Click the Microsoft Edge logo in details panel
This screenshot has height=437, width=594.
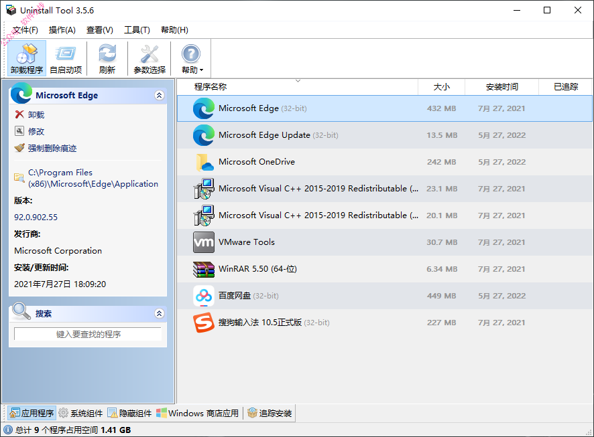click(x=21, y=94)
